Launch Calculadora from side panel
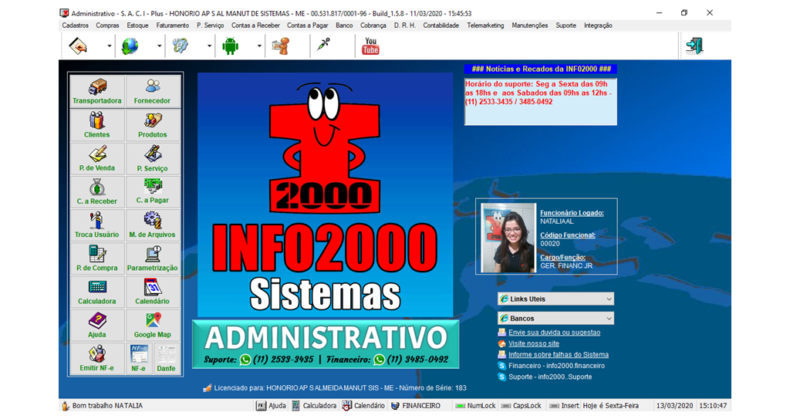This screenshot has width=790, height=419. click(x=97, y=292)
